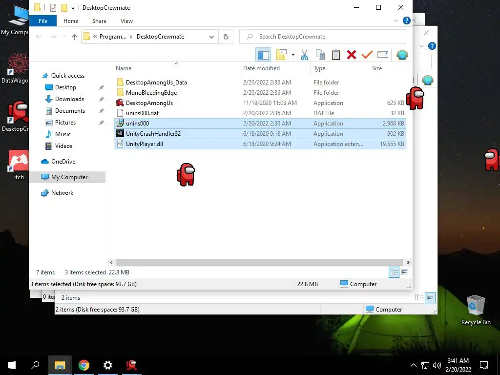This screenshot has width=500, height=375.
Task: Expand the address bar history dropdown
Action: coord(211,37)
